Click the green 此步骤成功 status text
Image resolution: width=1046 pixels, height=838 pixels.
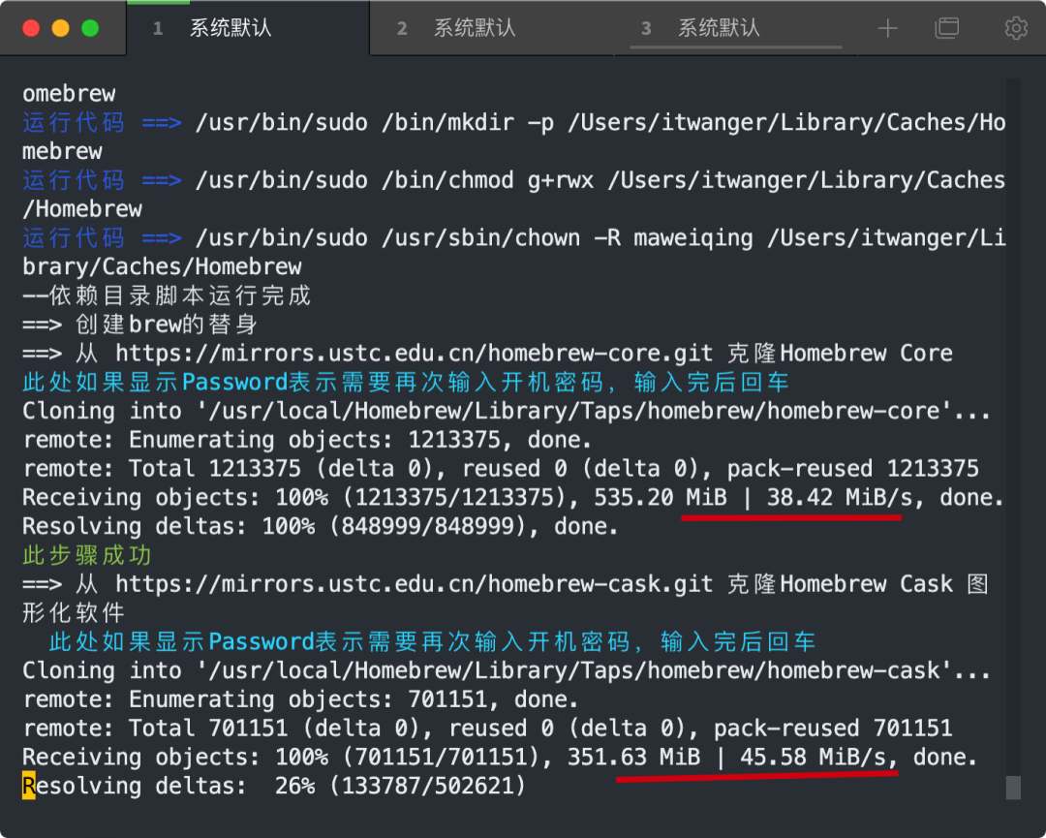(87, 555)
